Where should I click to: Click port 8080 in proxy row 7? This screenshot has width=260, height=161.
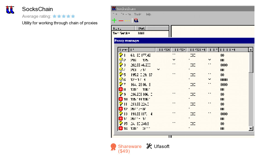(x=224, y=85)
